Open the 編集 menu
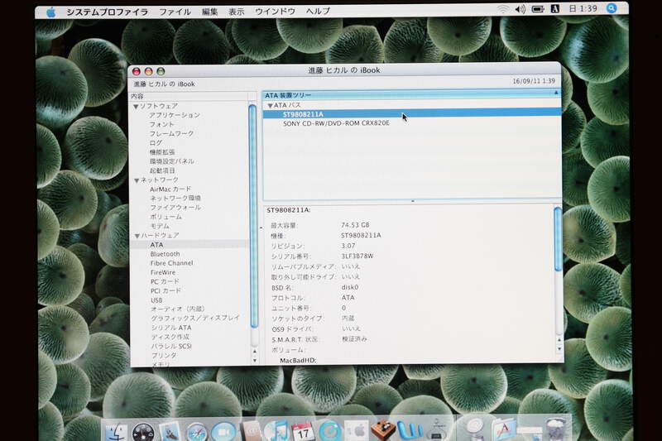Screen dimensions: 662x441 point(209,12)
